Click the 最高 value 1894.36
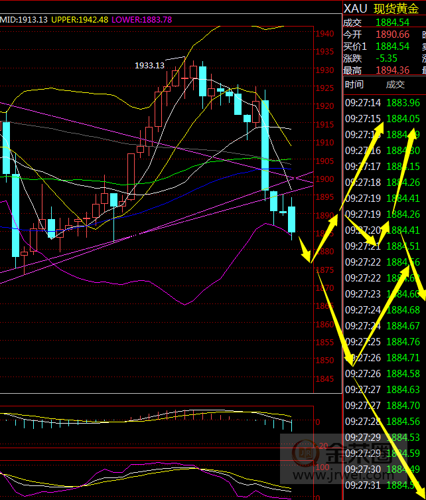This screenshot has width=426, height=500. point(392,70)
